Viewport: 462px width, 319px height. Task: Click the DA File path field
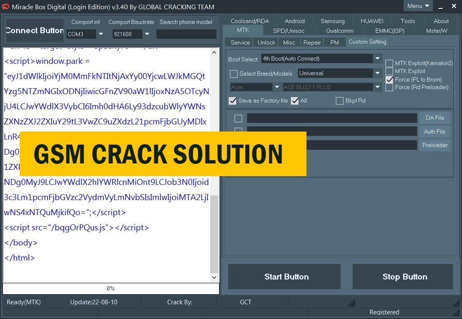(332, 118)
